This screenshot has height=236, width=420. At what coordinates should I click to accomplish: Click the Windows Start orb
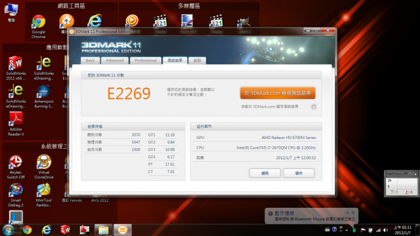pyautogui.click(x=8, y=230)
